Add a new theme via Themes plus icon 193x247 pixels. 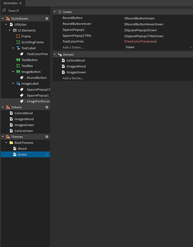coord(47,137)
